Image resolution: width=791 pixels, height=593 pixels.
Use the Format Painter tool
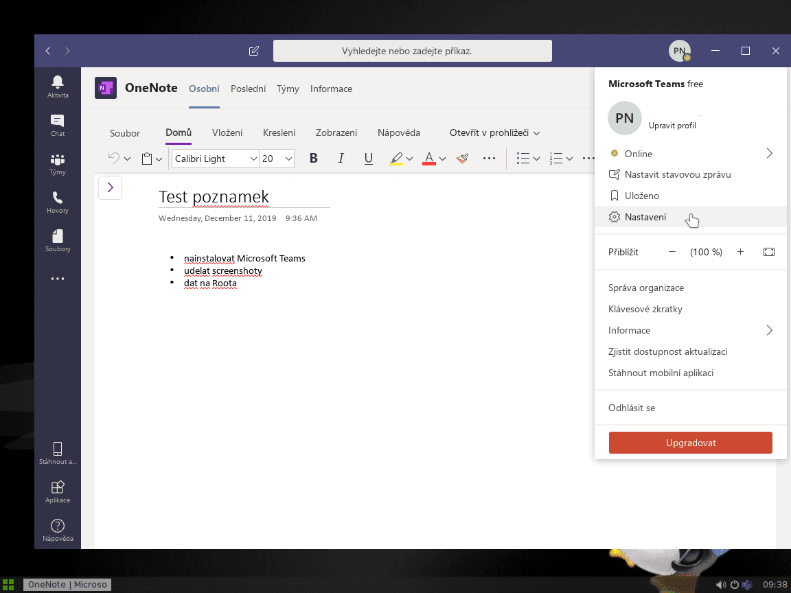461,159
